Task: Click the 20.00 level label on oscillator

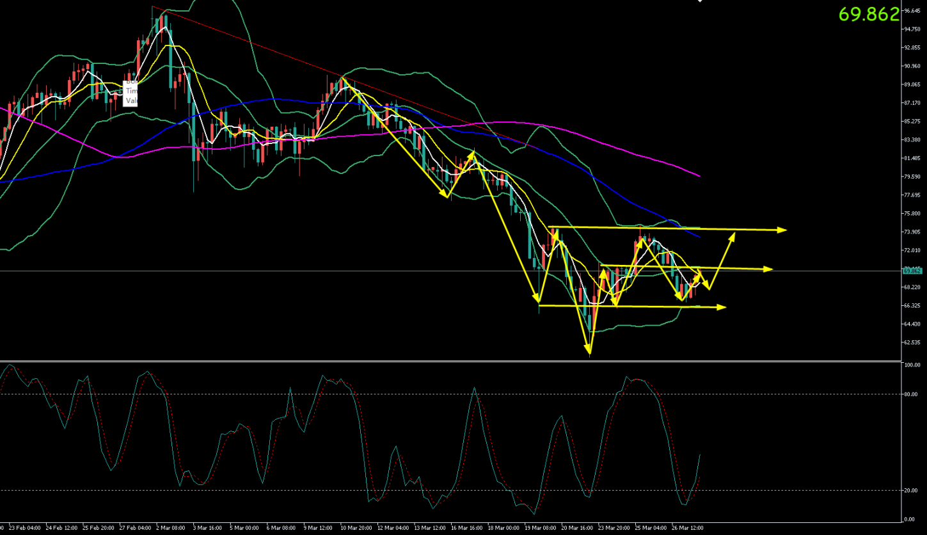Action: [910, 491]
